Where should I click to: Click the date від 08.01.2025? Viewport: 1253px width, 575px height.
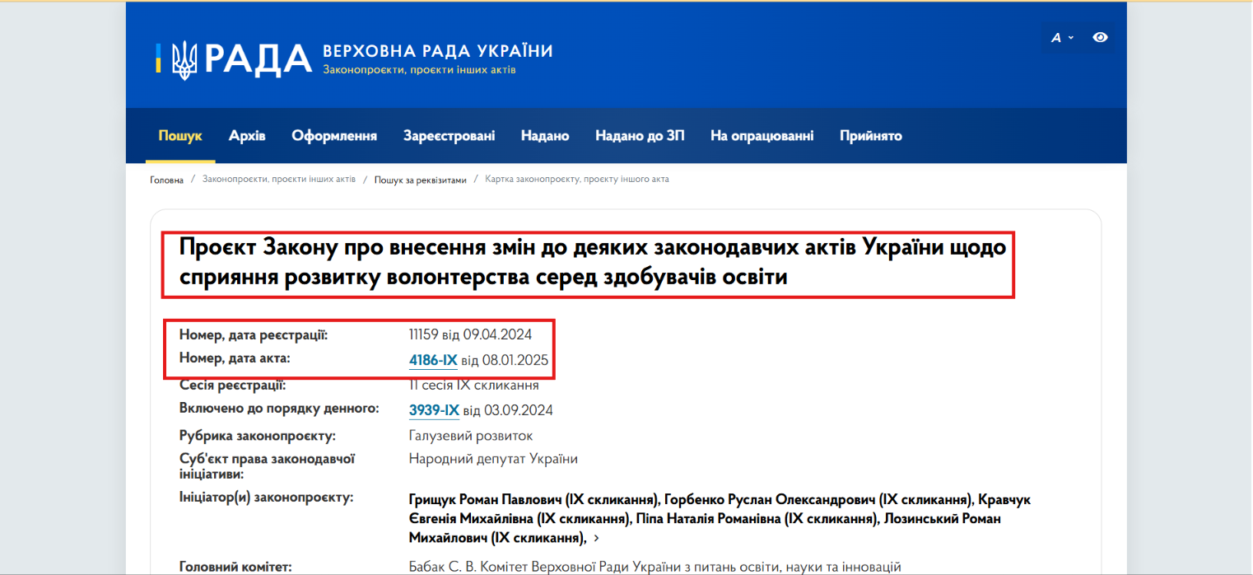(x=505, y=360)
